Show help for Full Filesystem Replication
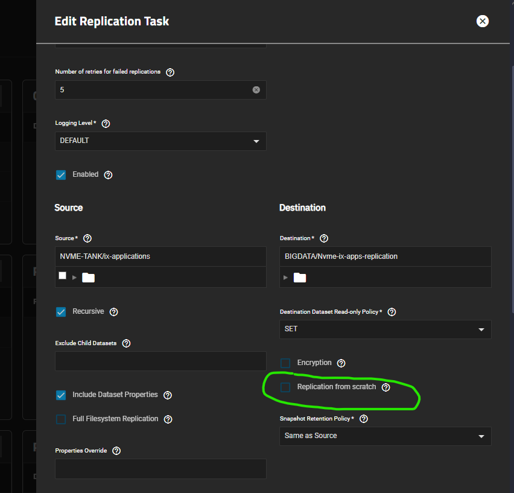 (168, 419)
